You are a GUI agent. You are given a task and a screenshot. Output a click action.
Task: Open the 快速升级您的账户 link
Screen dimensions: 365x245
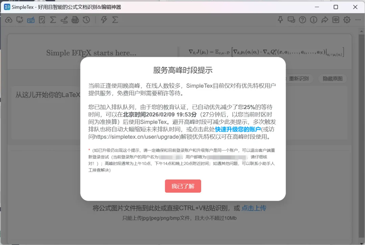point(238,129)
